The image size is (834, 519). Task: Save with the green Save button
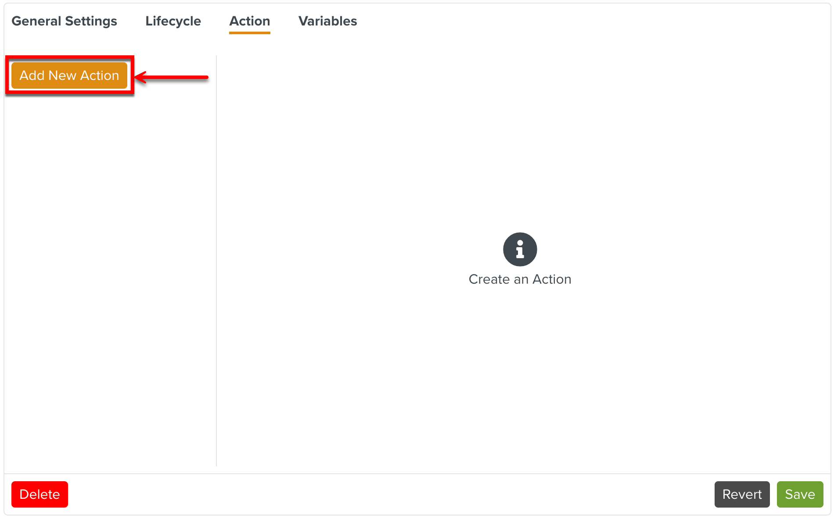800,494
